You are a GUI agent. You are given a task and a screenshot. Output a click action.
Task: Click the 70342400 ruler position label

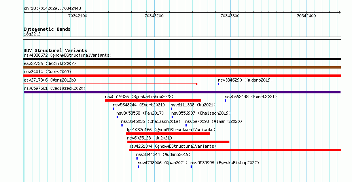[306, 16]
